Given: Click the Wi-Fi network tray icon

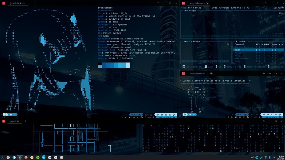Looking at the screenshot, I should pyautogui.click(x=265, y=157).
